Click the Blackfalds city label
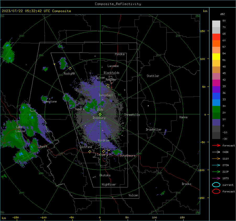The width and height of the screenshot is (236, 221). coord(111,73)
